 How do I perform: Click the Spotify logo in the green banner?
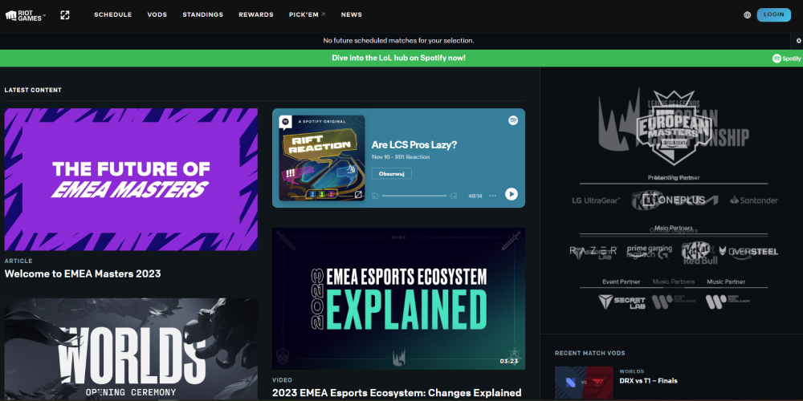click(x=786, y=59)
